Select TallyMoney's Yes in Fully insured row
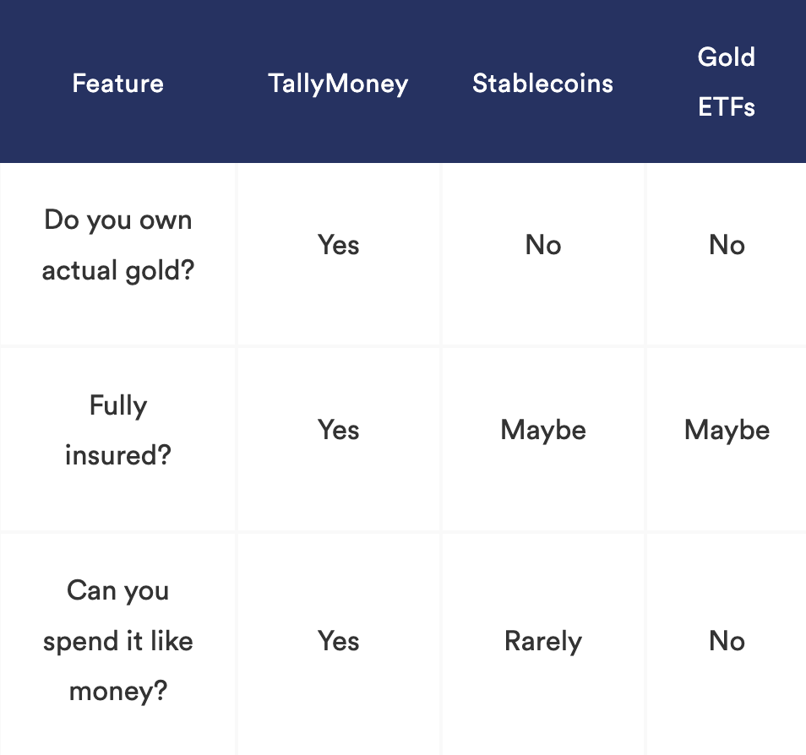Image resolution: width=806 pixels, height=755 pixels. click(338, 430)
